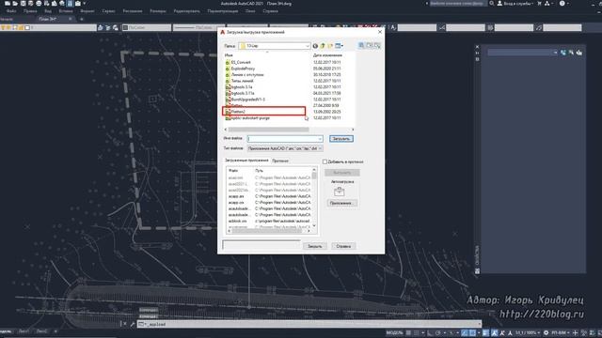Screen dimensions: 602x338
Task: Open the ByLayer linetype control dropdown
Action: click(198, 27)
